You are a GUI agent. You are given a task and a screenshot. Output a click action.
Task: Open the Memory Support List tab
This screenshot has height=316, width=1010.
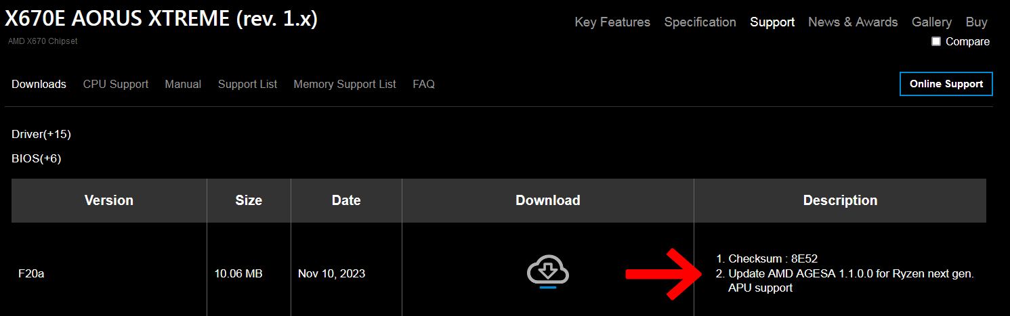(x=345, y=84)
